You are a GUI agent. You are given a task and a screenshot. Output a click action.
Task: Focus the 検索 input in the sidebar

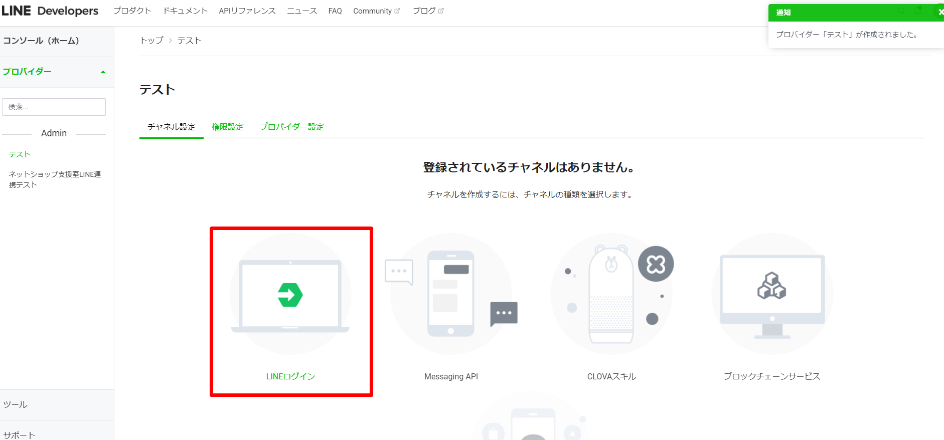[54, 107]
